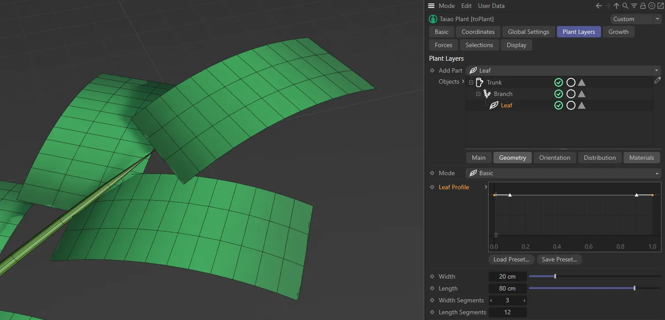Click the lock icon in the top toolbar
This screenshot has width=665, height=320.
pos(642,6)
